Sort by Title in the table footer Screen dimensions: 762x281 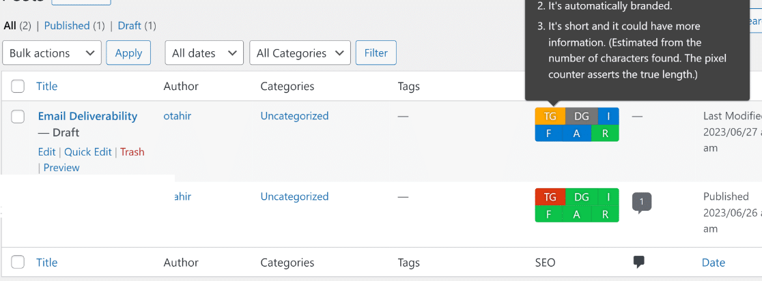[x=46, y=263]
